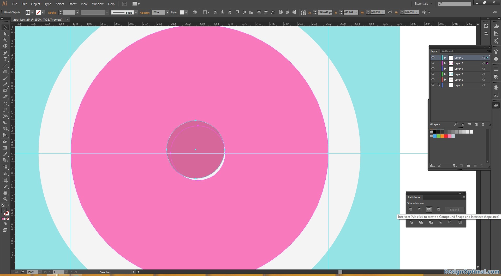Select the Hand tool
The width and height of the screenshot is (501, 276).
pyautogui.click(x=5, y=193)
